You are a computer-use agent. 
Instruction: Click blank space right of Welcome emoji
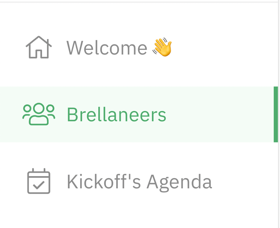pyautogui.click(x=223, y=47)
